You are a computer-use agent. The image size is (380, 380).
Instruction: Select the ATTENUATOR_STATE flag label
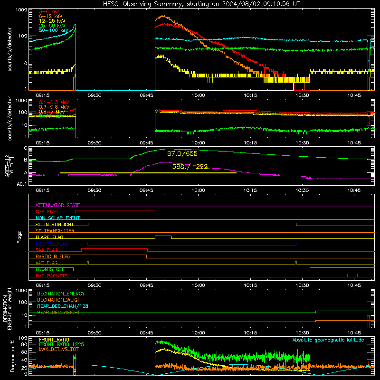pos(57,205)
